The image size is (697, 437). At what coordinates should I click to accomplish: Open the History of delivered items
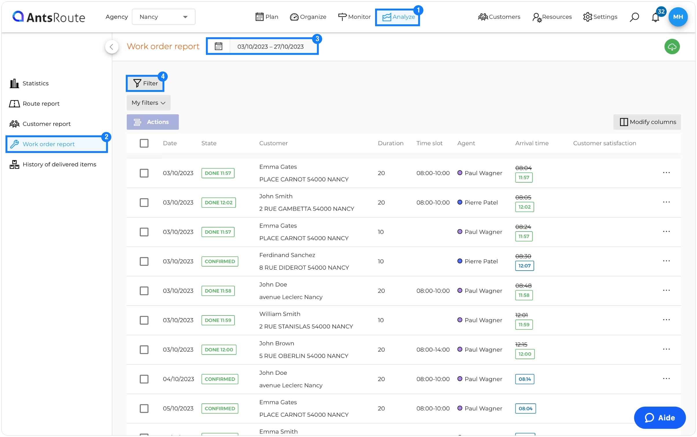(59, 164)
